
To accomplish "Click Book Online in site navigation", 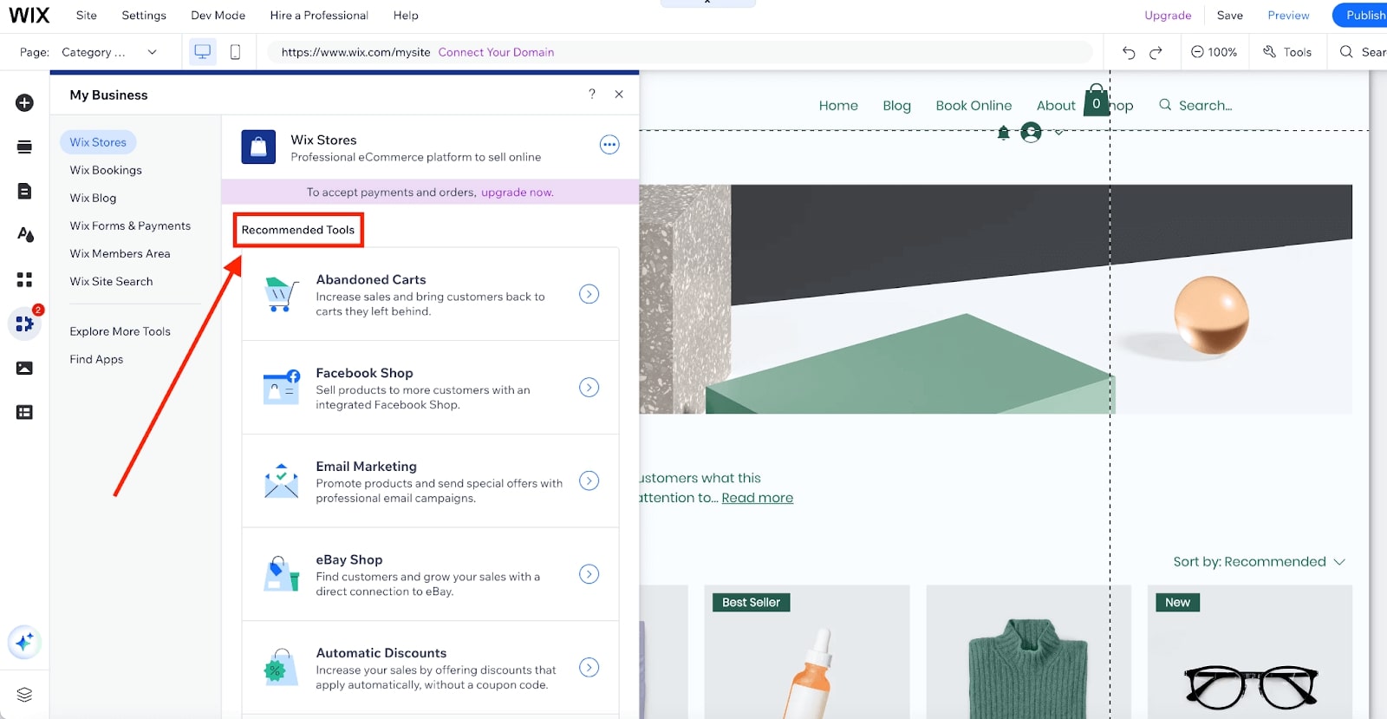I will [974, 106].
